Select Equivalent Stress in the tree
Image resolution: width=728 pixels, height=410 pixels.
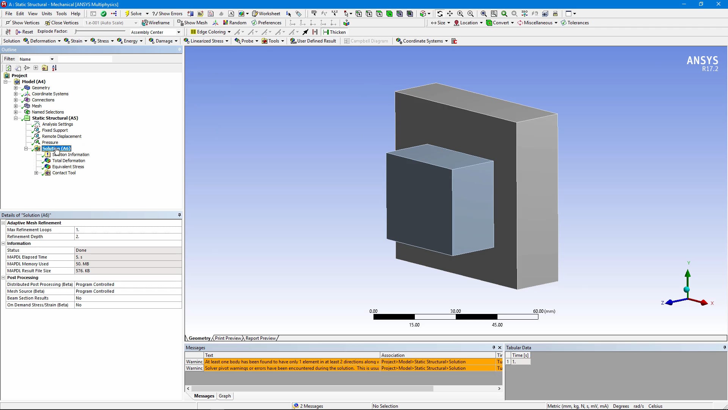pyautogui.click(x=68, y=167)
